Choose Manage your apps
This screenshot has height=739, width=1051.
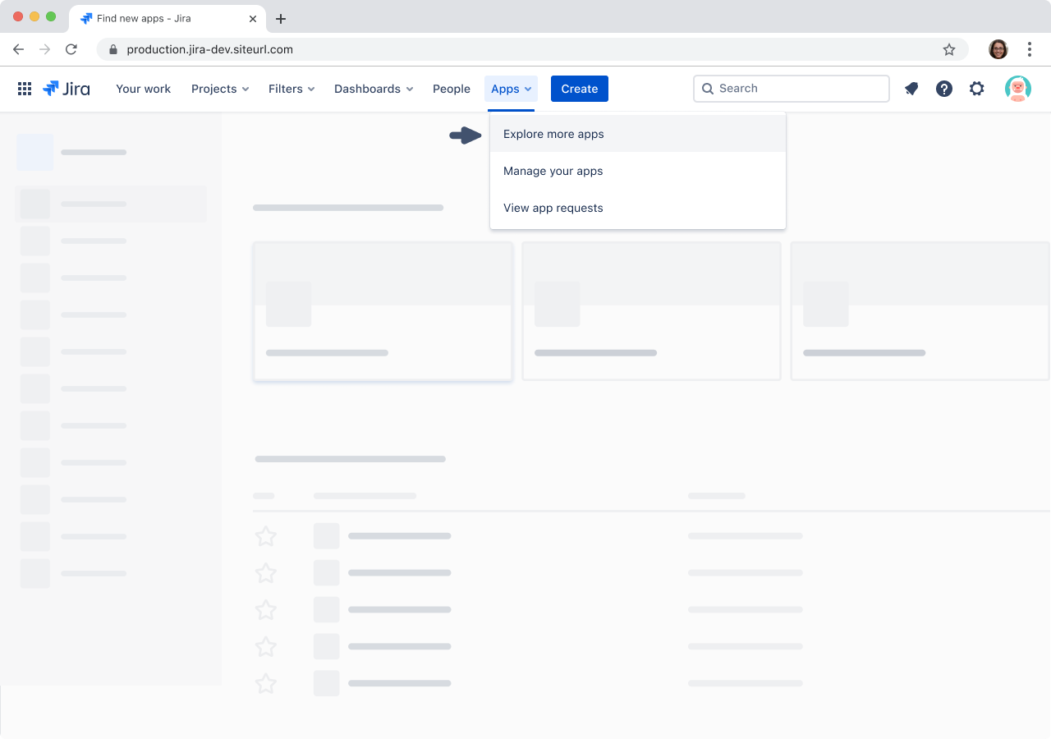553,171
